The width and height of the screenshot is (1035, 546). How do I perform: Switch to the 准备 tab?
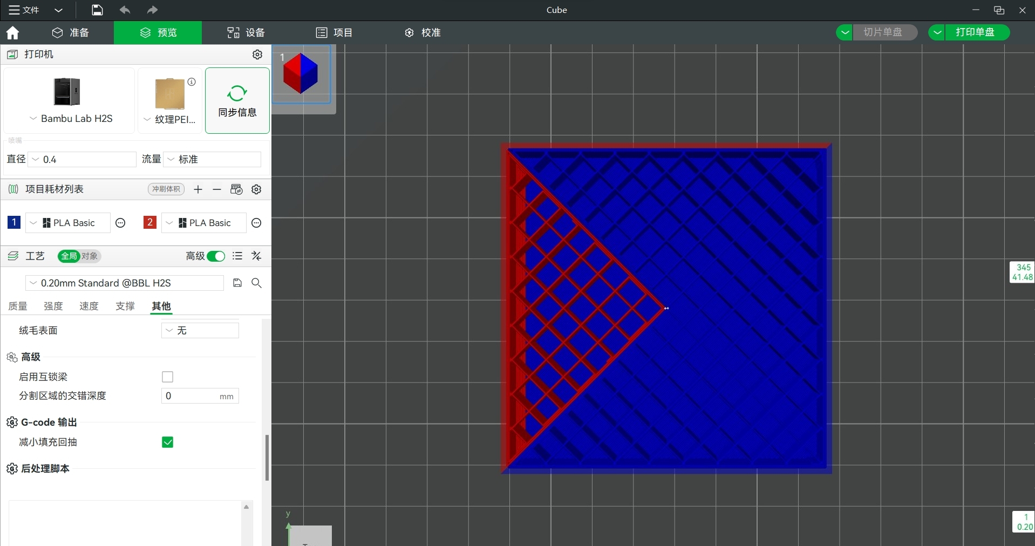tap(71, 33)
